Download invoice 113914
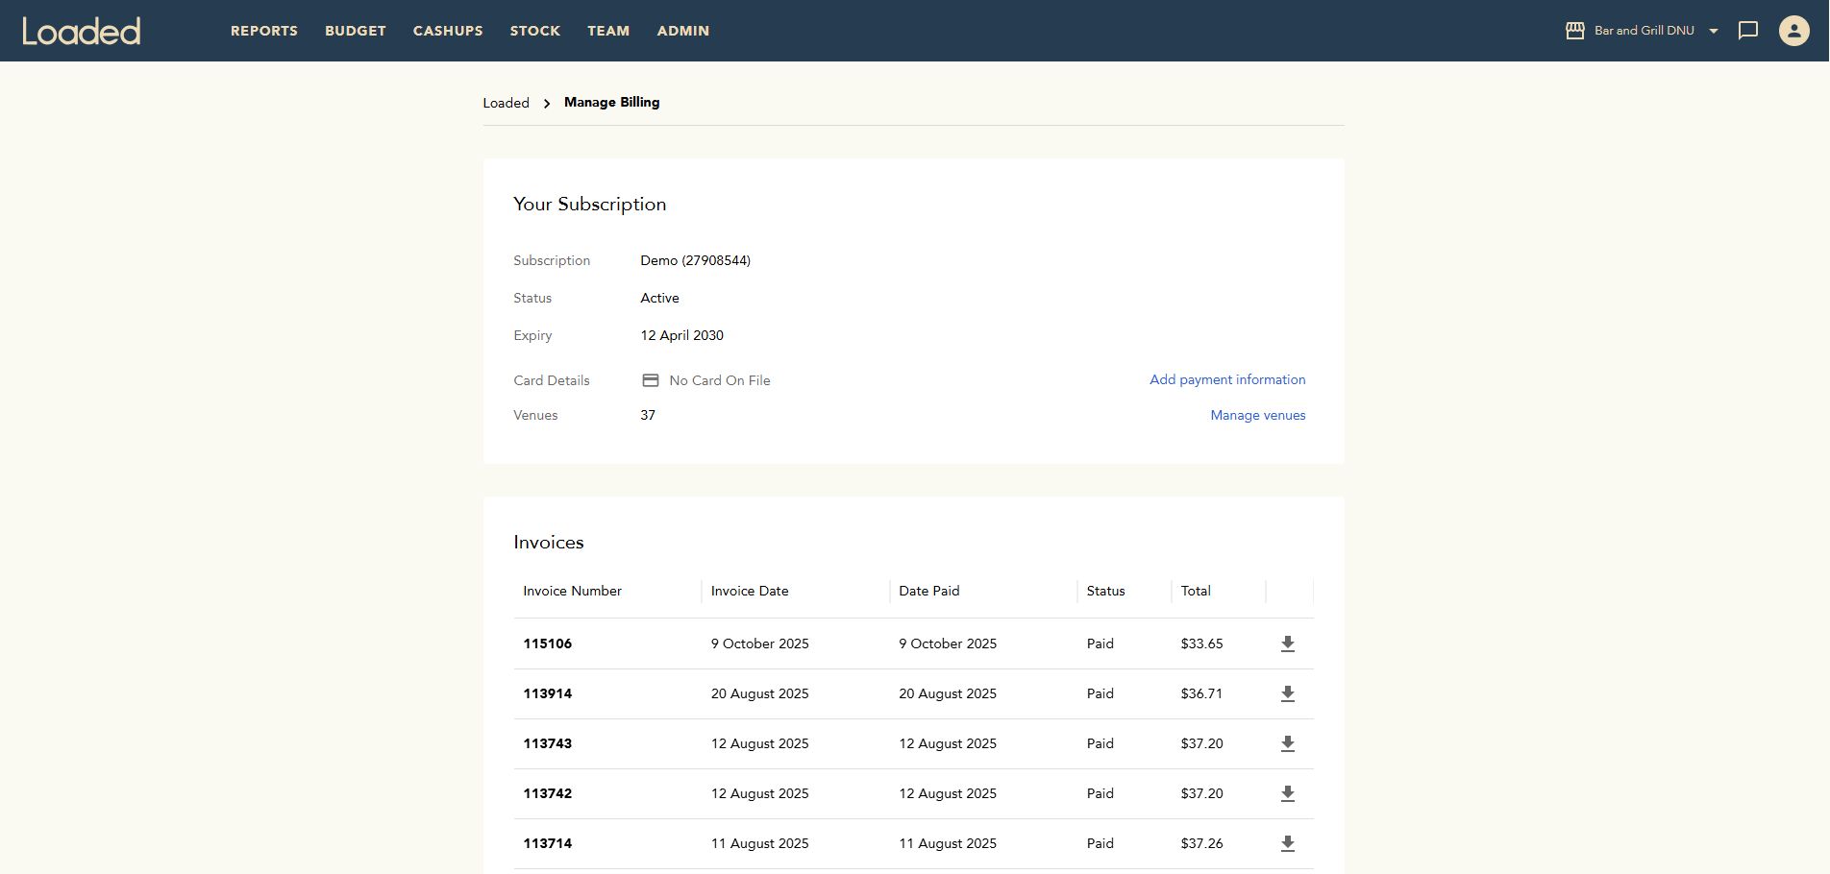The width and height of the screenshot is (1830, 874). (x=1288, y=693)
